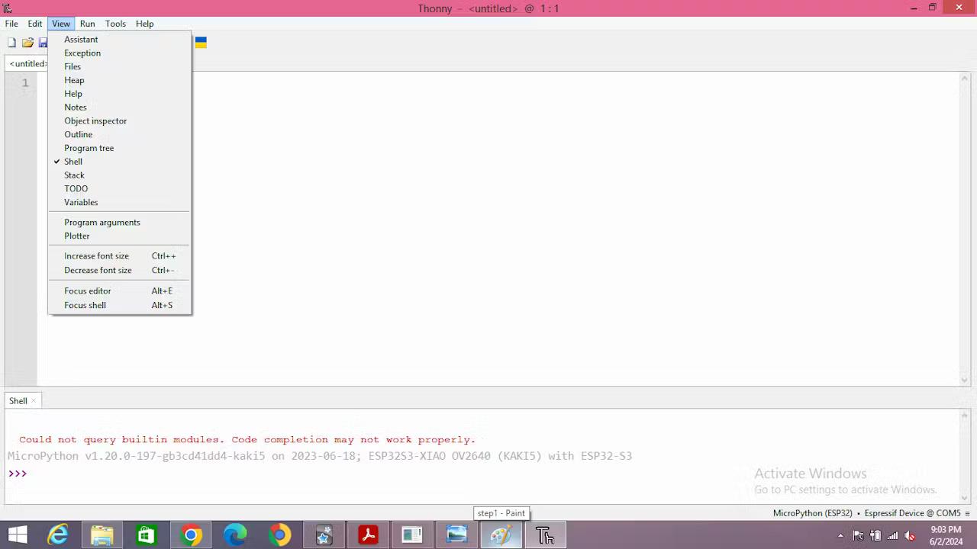
Task: Open File Explorer from the taskbar
Action: point(102,535)
